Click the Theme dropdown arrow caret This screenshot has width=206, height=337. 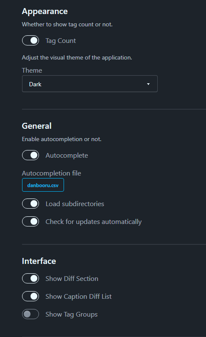[148, 84]
